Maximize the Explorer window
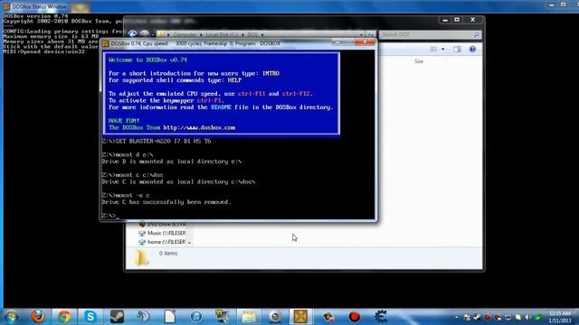579x325 pixels. pyautogui.click(x=457, y=20)
